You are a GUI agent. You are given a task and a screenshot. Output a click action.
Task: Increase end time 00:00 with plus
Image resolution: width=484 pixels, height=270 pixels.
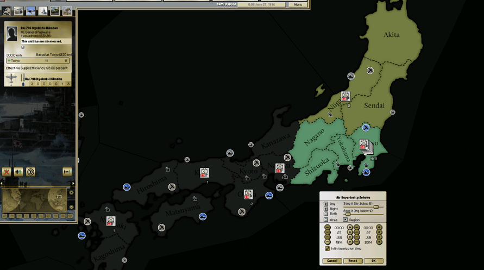379,228
